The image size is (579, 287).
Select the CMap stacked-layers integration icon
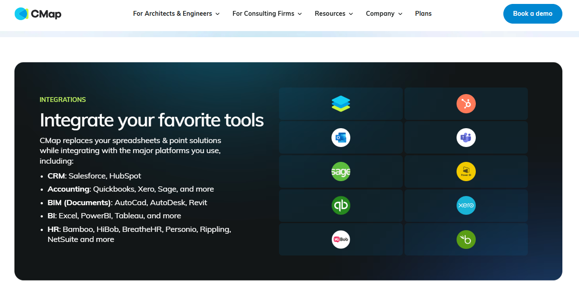click(341, 104)
